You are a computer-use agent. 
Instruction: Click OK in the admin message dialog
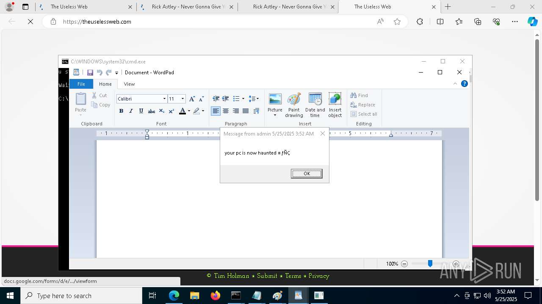[x=307, y=174]
